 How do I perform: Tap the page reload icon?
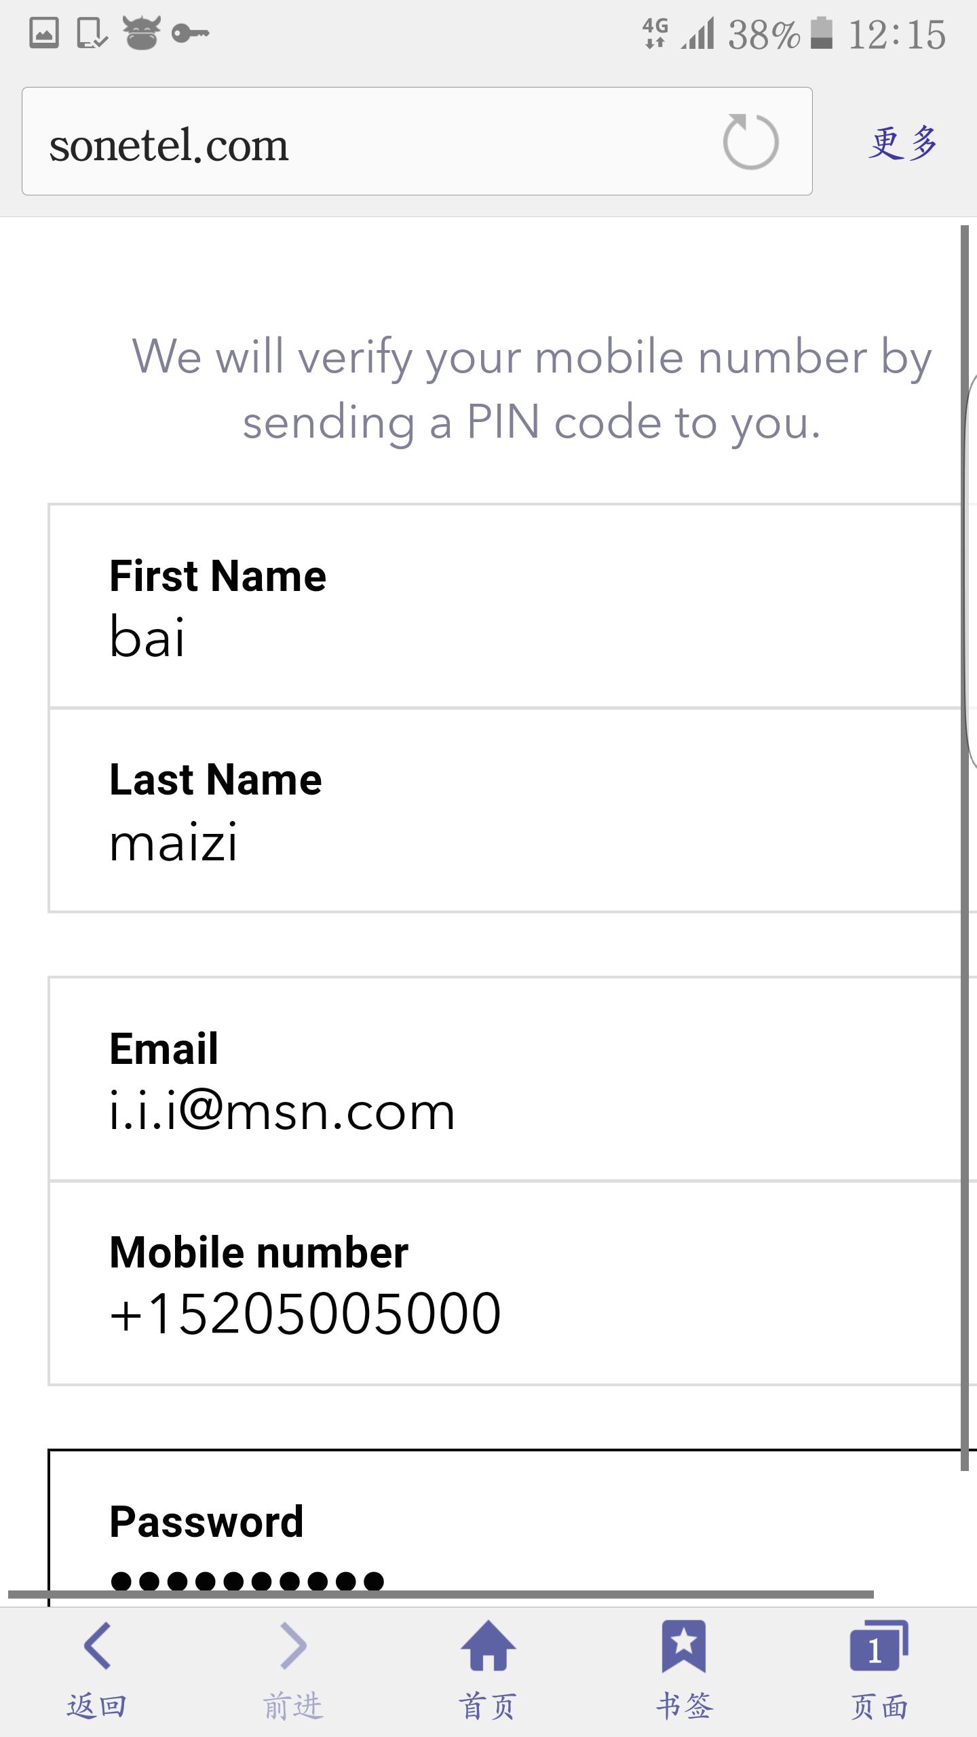[750, 141]
